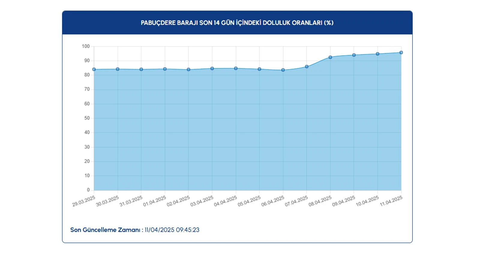The height and width of the screenshot is (270, 480).
Task: Click the update timestamp 11/04/2025 09:45:23
Action: [172, 230]
